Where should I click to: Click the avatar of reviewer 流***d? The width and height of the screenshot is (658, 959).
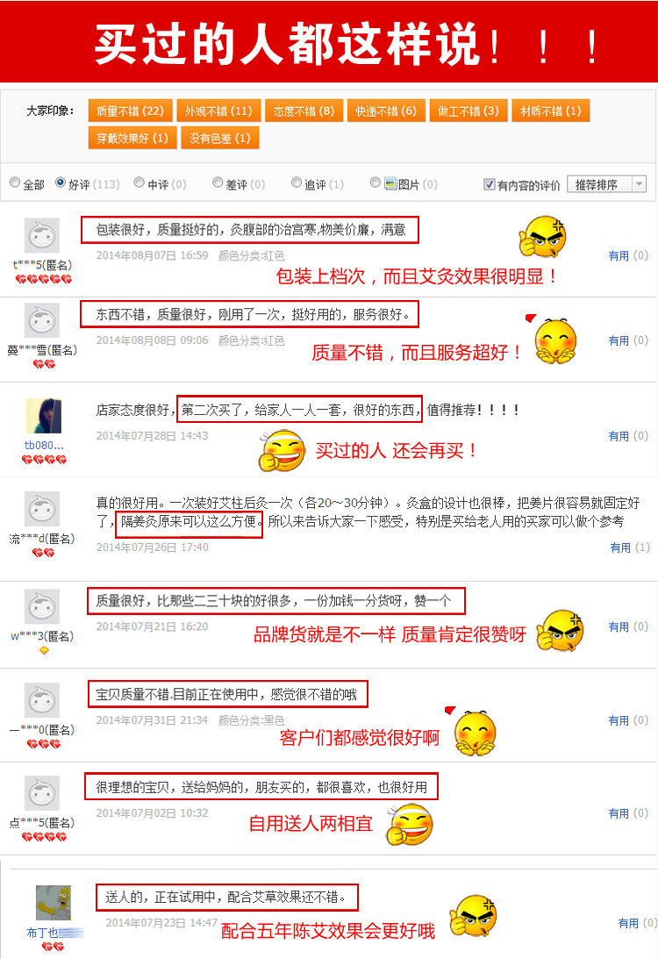tap(41, 509)
